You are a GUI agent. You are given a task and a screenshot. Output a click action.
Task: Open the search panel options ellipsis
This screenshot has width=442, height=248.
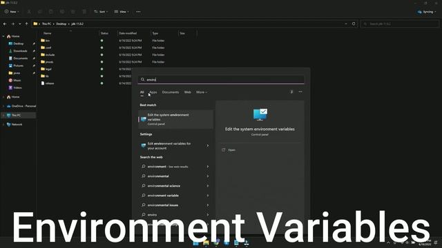300,92
